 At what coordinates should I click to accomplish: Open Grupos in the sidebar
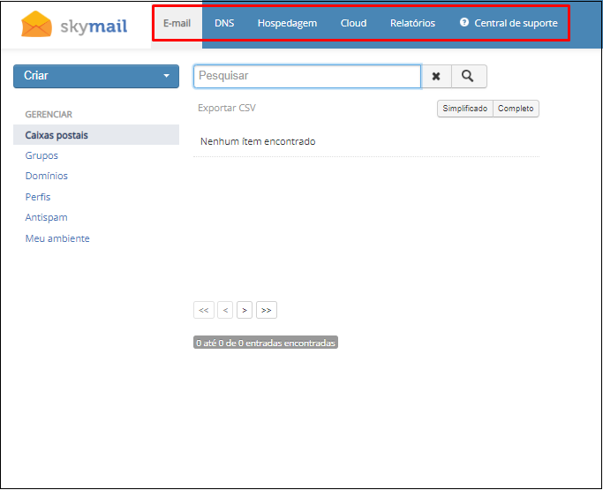click(41, 155)
